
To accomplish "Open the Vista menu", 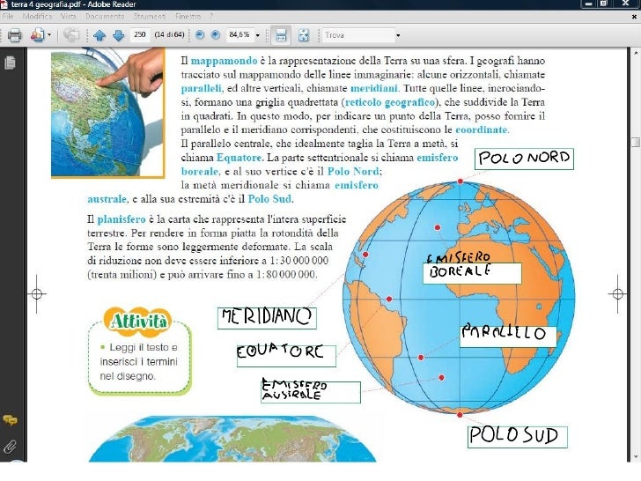I will click(x=69, y=17).
